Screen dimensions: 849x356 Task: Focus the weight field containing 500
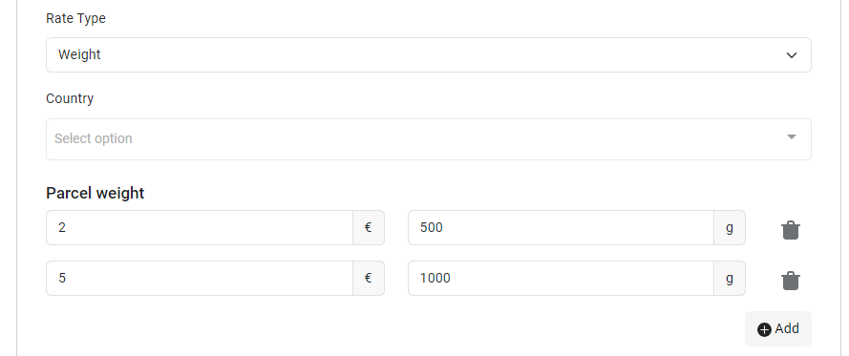coord(561,227)
